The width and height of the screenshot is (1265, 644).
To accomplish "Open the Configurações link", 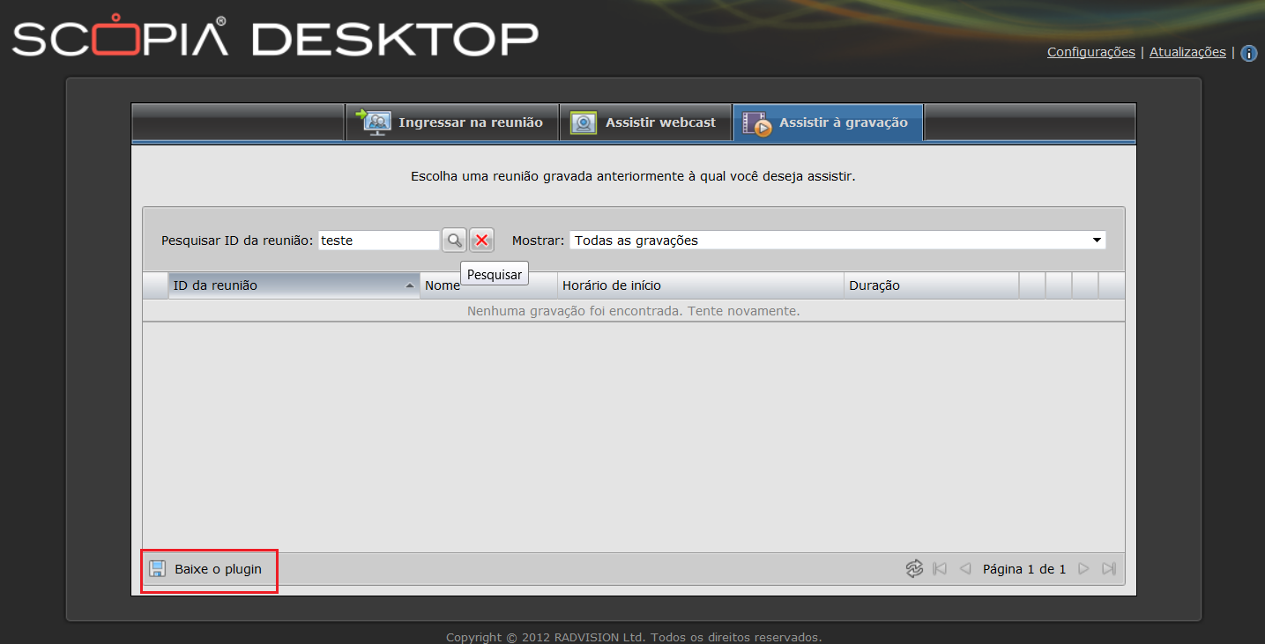I will (x=1090, y=52).
